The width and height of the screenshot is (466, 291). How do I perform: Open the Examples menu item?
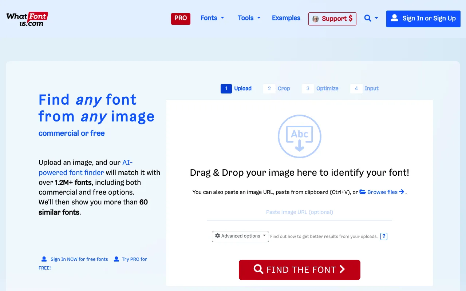tap(286, 18)
